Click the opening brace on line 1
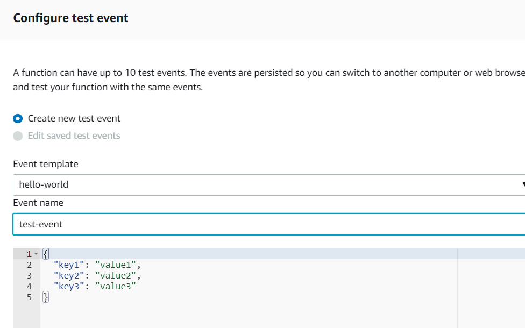This screenshot has width=525, height=328. [46, 254]
